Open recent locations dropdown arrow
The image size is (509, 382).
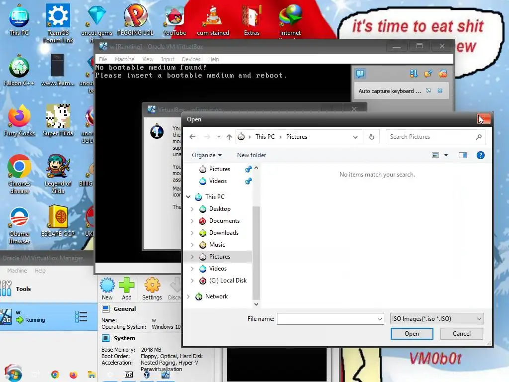[219, 137]
